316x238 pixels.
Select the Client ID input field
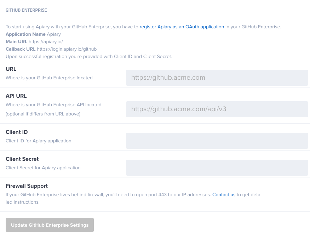point(217,141)
